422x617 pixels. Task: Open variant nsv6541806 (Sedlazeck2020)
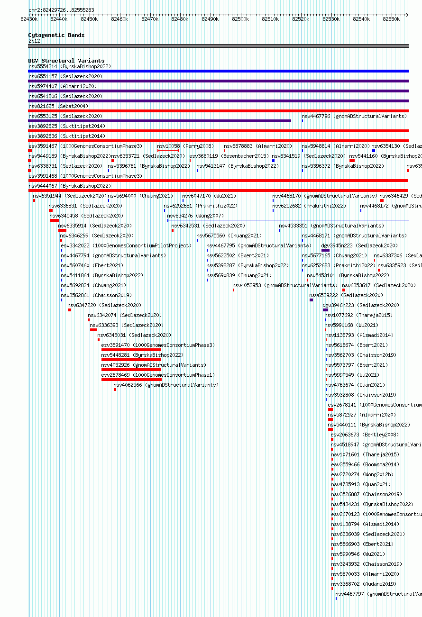65,97
